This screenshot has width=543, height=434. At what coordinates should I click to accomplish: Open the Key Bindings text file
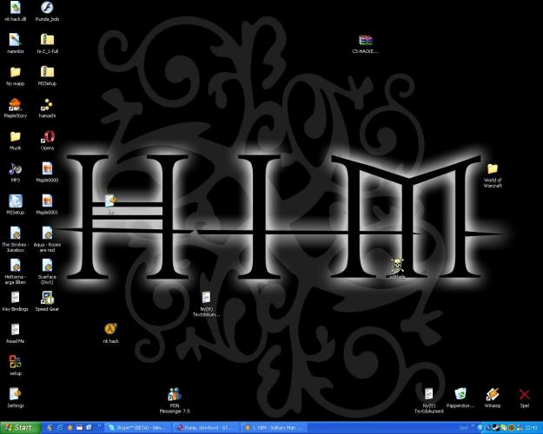(x=15, y=298)
